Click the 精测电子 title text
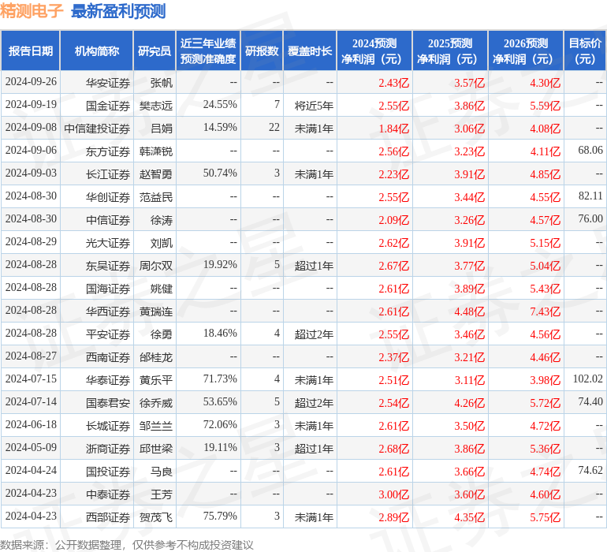Image resolution: width=607 pixels, height=552 pixels. click(x=32, y=11)
